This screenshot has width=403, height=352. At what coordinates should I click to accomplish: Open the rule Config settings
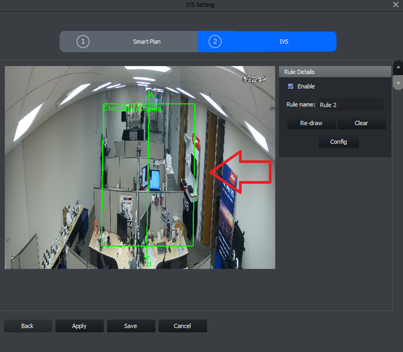coord(339,142)
